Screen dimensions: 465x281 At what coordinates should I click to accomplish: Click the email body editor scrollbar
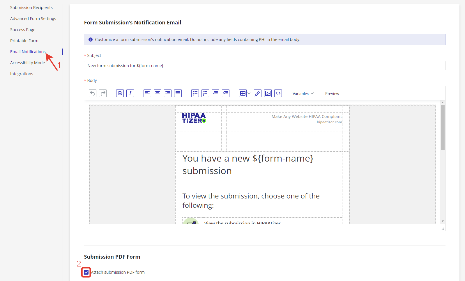tap(443, 128)
